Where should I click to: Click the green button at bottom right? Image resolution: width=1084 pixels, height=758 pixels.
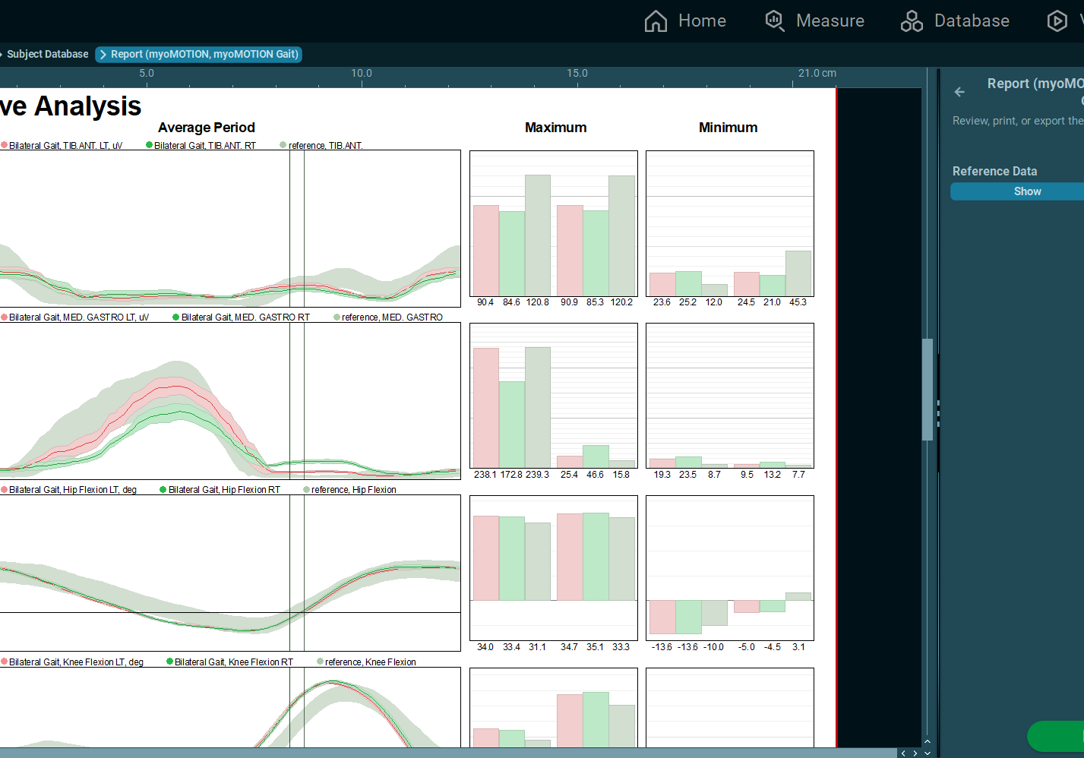(x=1056, y=736)
